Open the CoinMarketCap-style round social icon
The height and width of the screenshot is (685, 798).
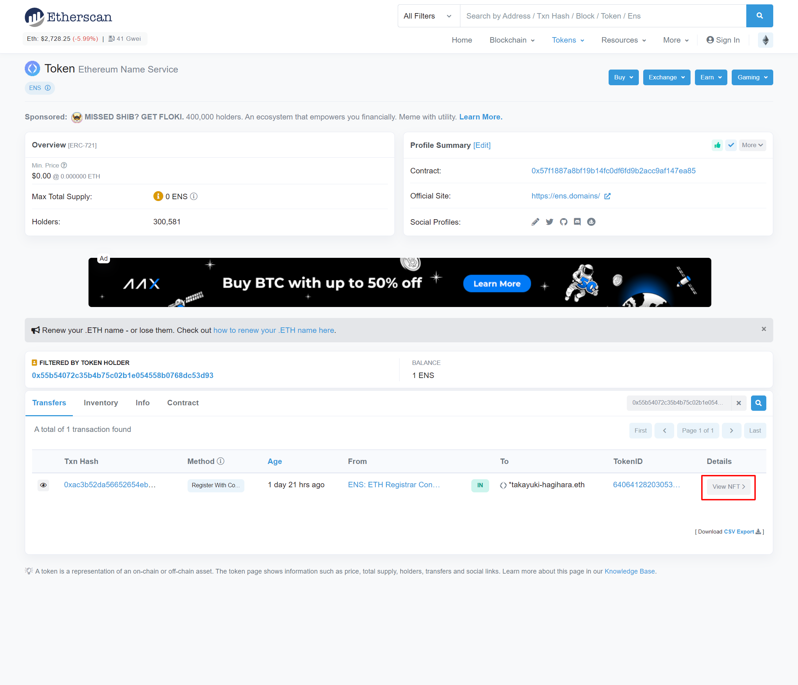pyautogui.click(x=591, y=222)
